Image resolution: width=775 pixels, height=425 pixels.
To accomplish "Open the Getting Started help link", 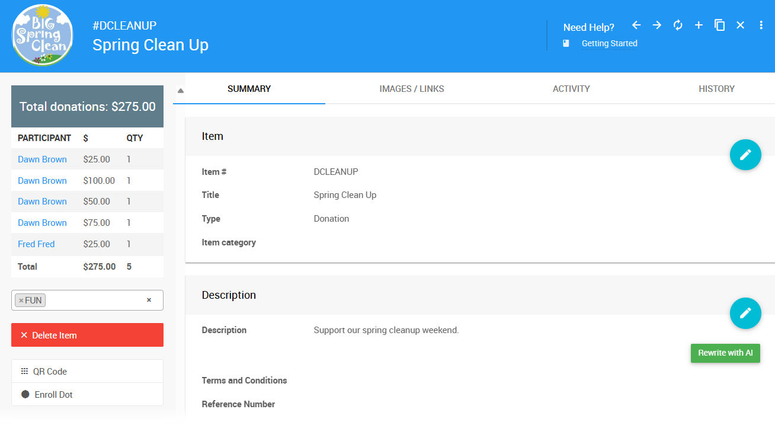I will coord(609,43).
